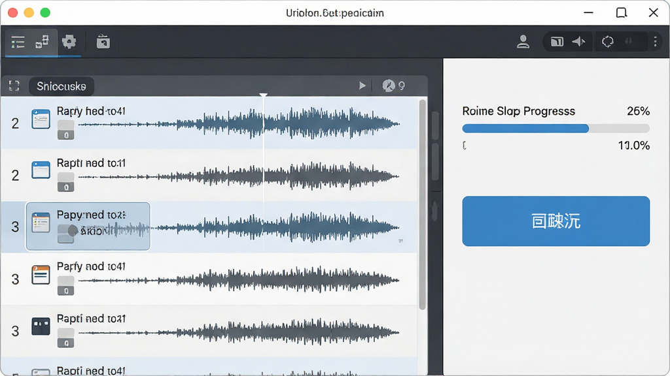The width and height of the screenshot is (670, 376).
Task: Toggle the gray 0 box under Parfy nod to41
Action: click(66, 286)
